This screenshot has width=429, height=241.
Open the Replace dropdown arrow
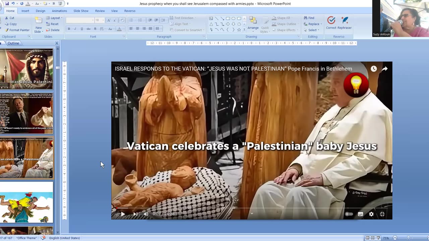click(x=321, y=24)
